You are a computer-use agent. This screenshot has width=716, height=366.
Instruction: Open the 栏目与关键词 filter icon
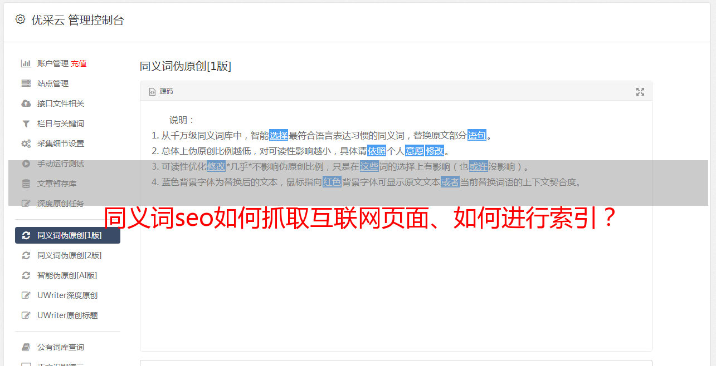coord(26,123)
